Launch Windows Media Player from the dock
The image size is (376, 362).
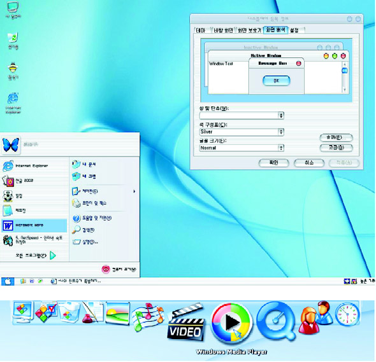231,323
